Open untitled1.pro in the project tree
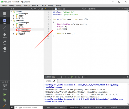This screenshot has width=129, height=109. 24,23
